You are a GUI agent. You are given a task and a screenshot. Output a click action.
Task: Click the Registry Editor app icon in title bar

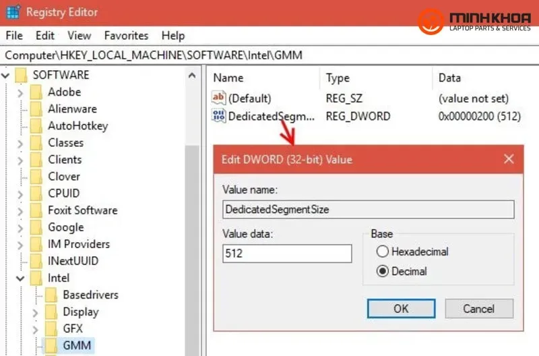13,12
